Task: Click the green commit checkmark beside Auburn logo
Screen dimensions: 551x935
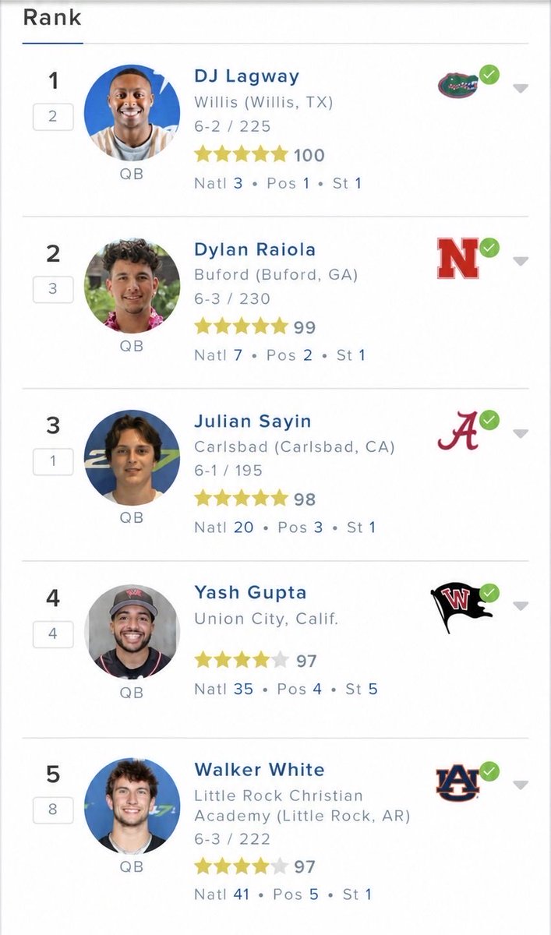Action: [489, 771]
